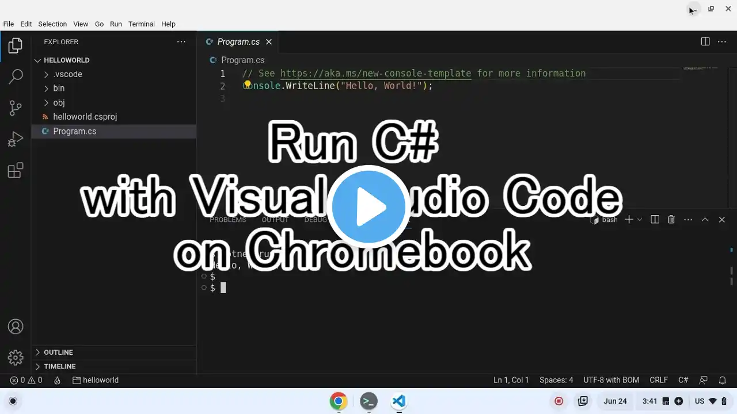
Task: Open the Selection menu
Action: (x=52, y=24)
